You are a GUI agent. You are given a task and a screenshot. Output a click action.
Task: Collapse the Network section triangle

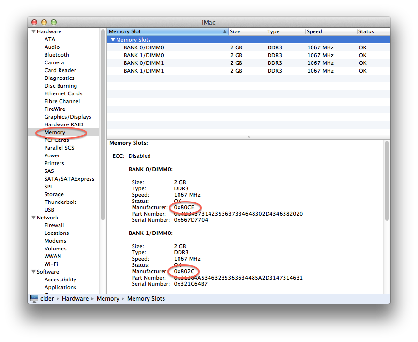33,218
